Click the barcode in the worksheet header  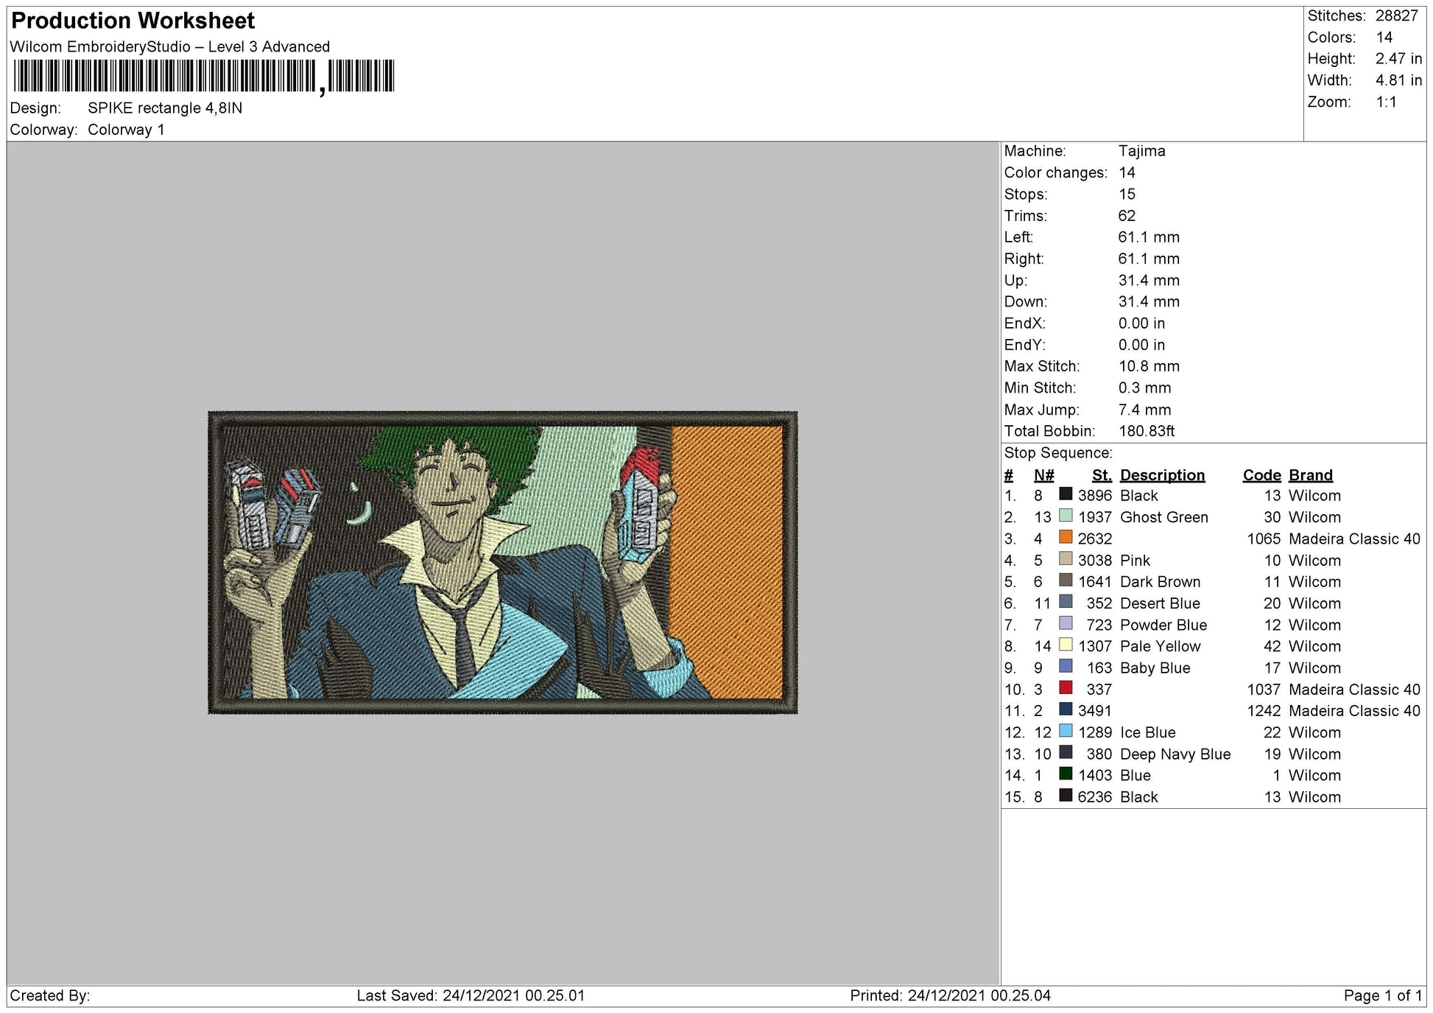[x=204, y=76]
